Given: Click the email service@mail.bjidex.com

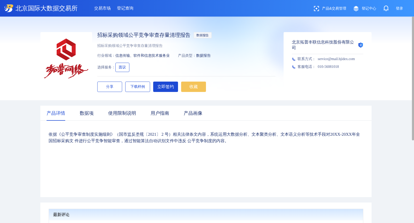Looking at the screenshot, I should (336, 59).
